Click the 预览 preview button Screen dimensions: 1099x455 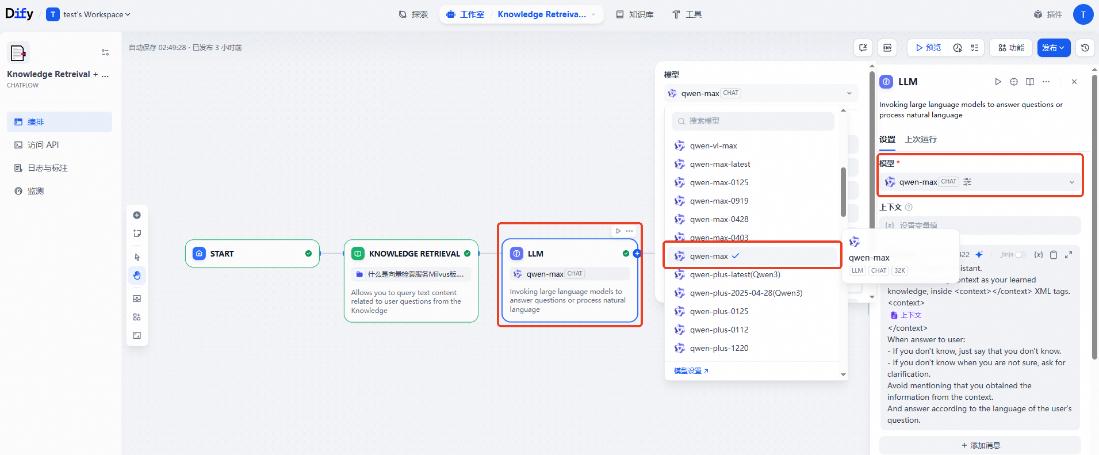click(x=928, y=48)
